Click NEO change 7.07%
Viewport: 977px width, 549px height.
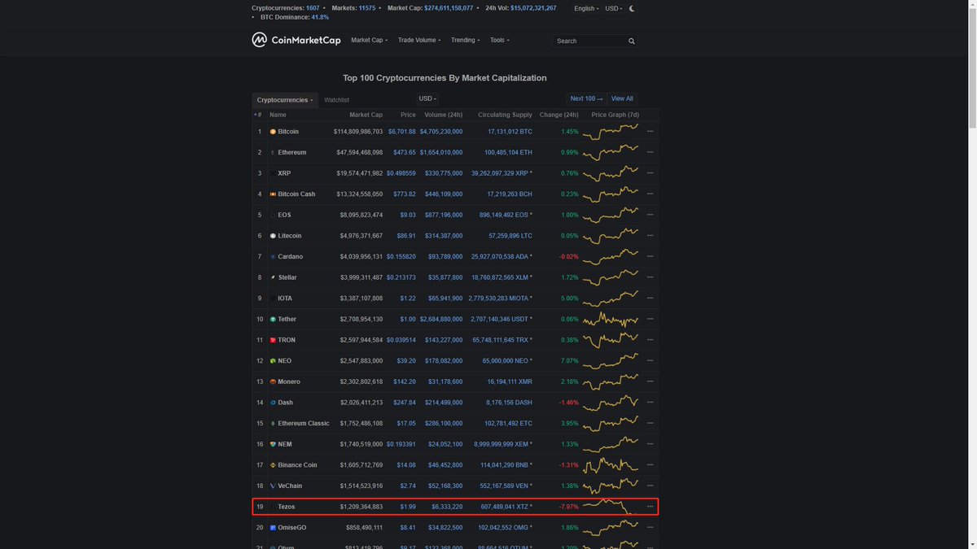pos(570,361)
